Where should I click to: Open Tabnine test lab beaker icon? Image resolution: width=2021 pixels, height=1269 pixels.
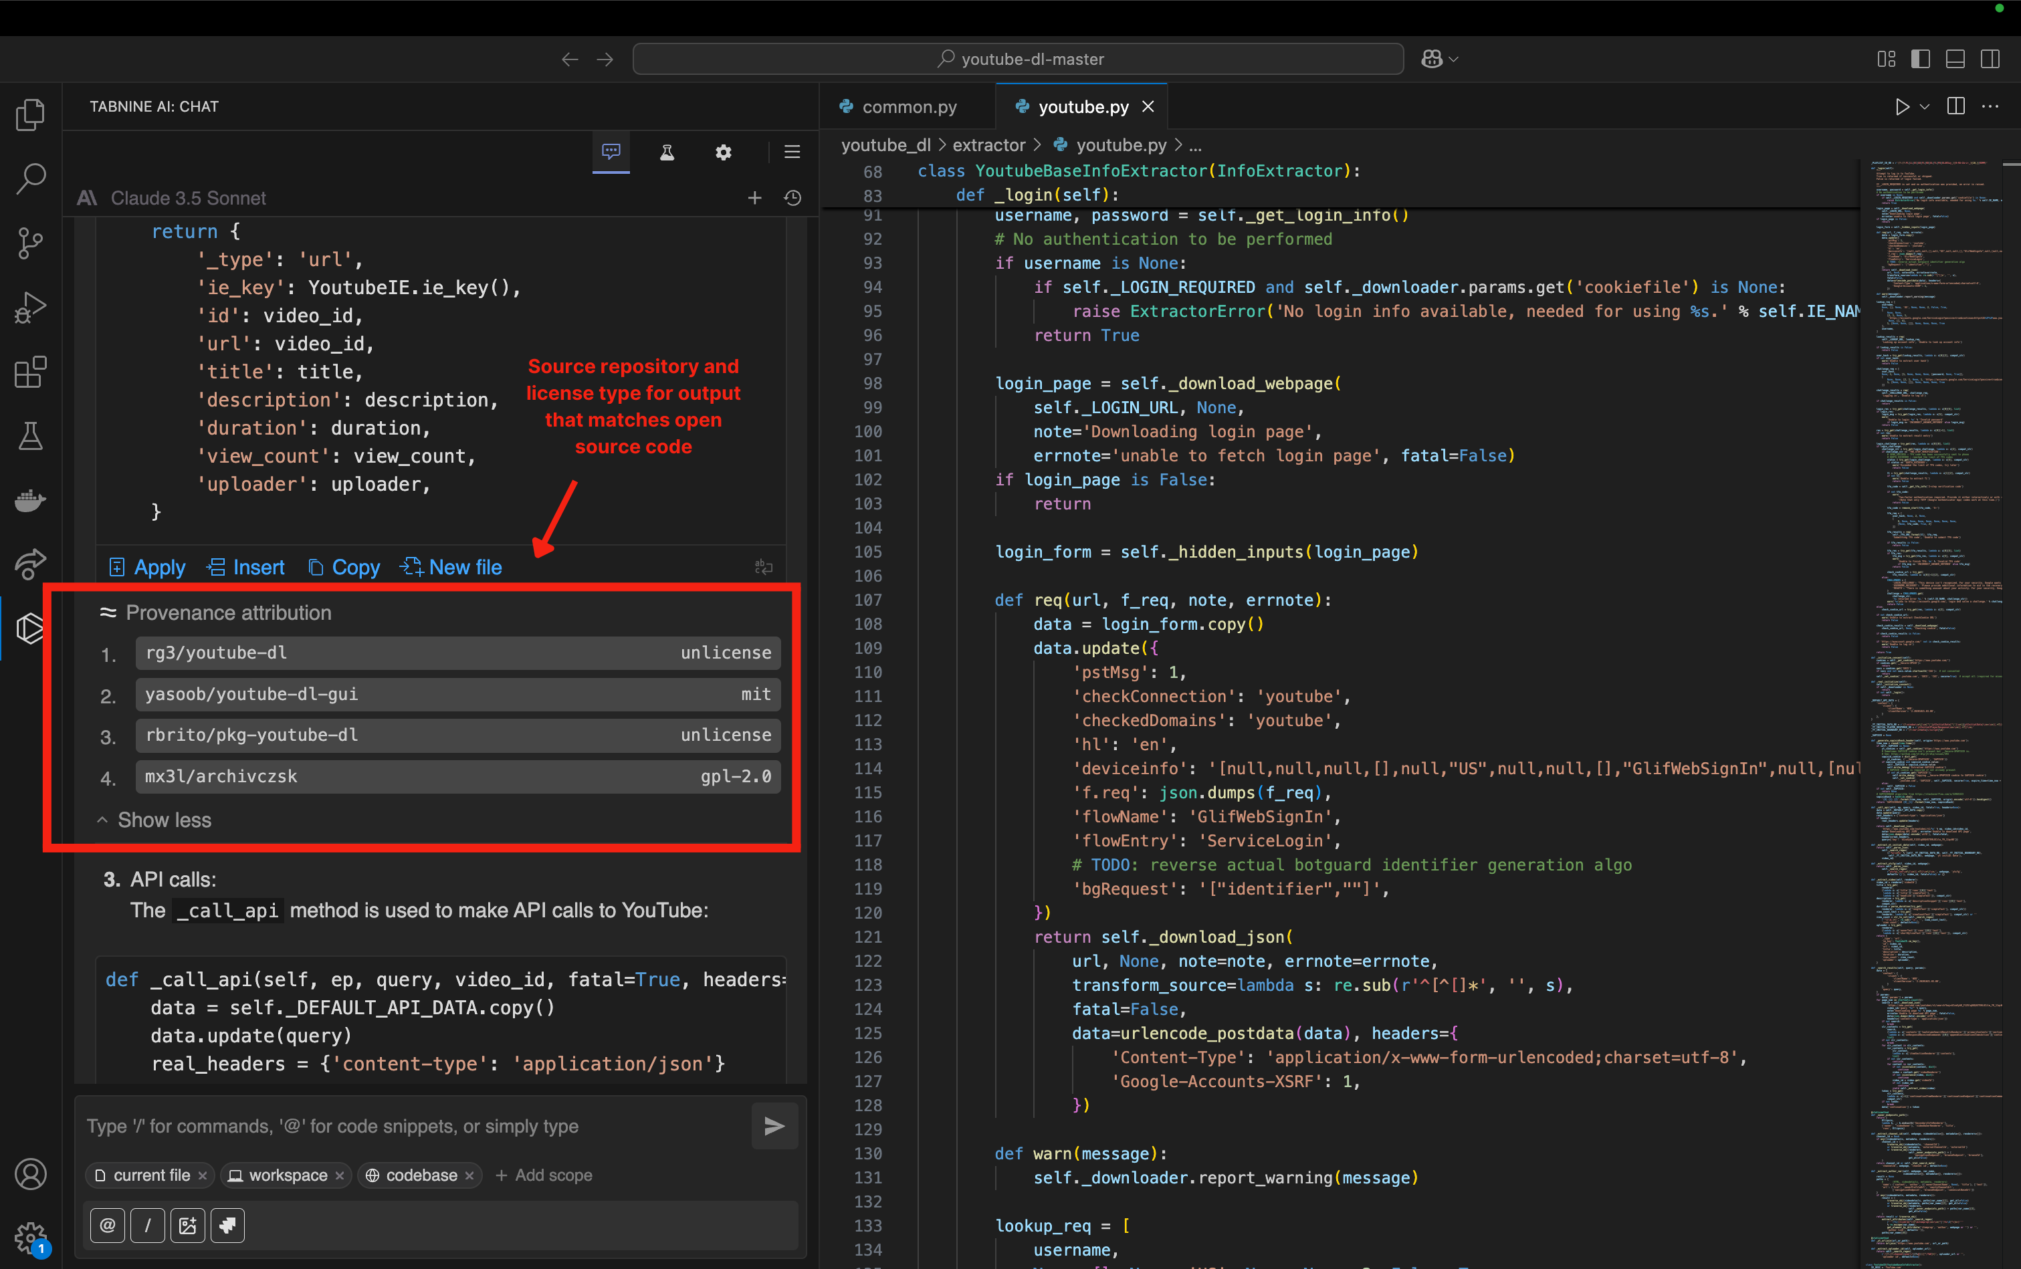[x=667, y=152]
